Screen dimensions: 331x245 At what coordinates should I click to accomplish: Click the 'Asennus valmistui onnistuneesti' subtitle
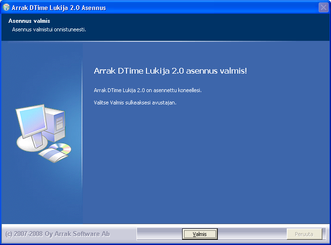tap(49, 29)
